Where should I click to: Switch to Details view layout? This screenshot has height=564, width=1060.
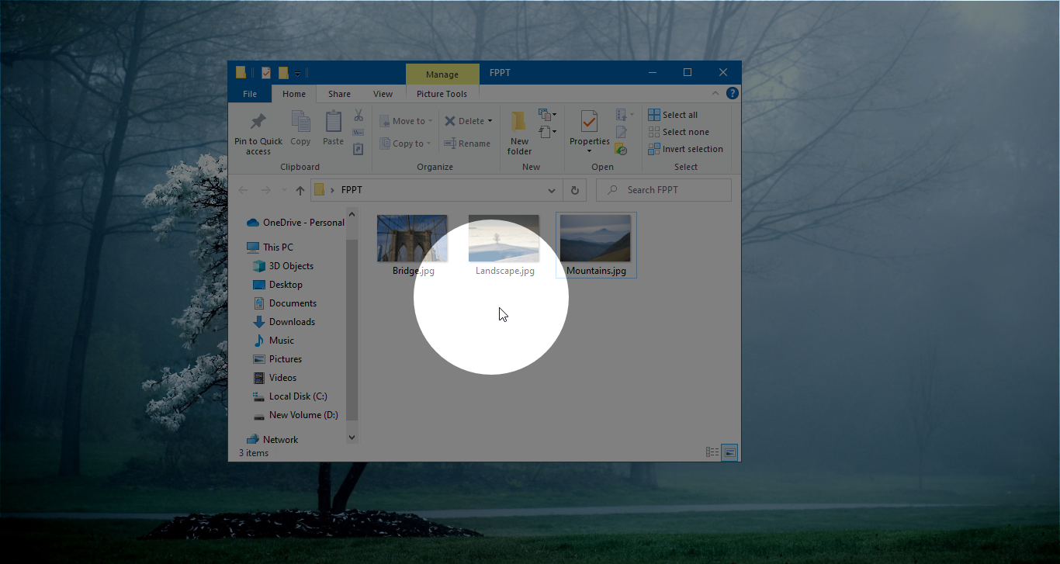tap(712, 452)
